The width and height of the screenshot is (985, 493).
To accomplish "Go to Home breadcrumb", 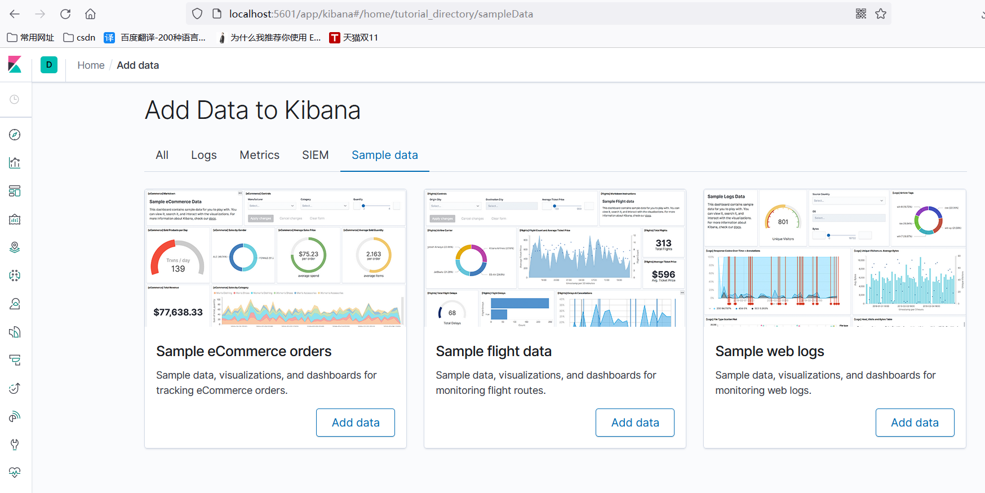I will (91, 65).
